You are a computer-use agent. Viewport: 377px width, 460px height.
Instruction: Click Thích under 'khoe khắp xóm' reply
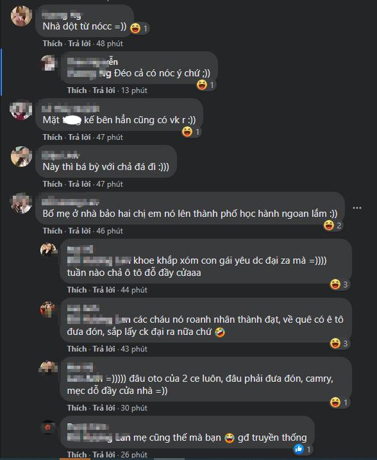77,290
